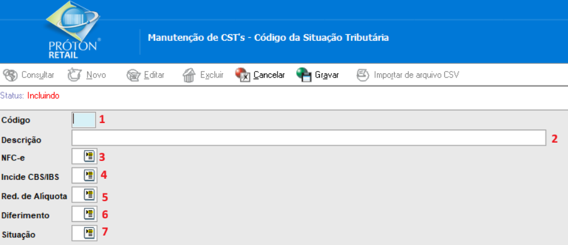Image resolution: width=568 pixels, height=245 pixels.
Task: Select the Importar de arquivo CSV text
Action: (x=416, y=75)
